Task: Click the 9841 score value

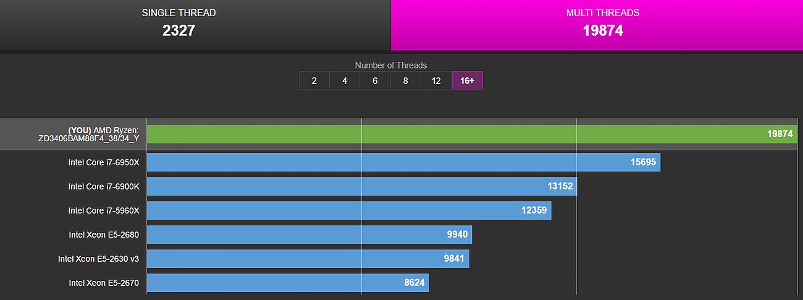Action: 454,259
